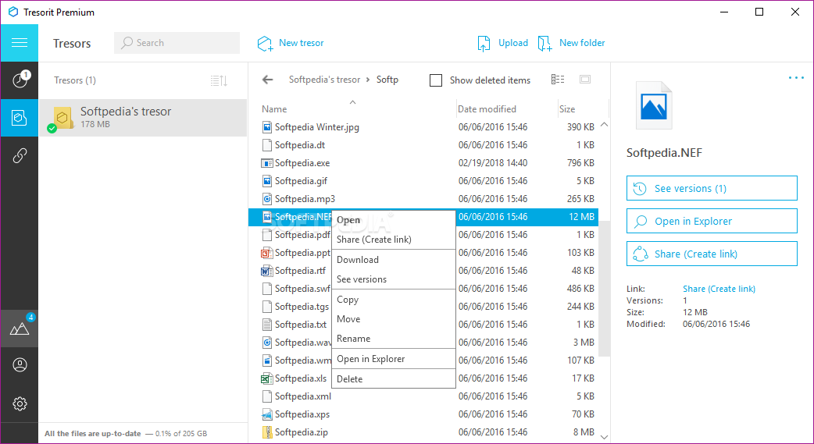Open the three-dots more options menu
814x444 pixels.
tap(796, 78)
